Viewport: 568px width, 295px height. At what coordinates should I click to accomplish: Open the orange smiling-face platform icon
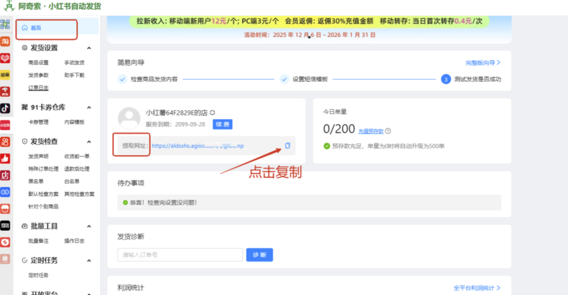point(5,209)
